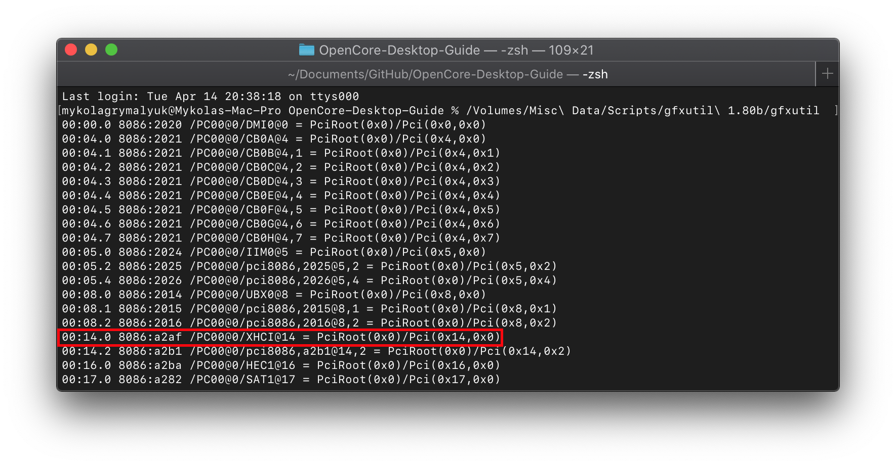Image resolution: width=896 pixels, height=466 pixels.
Task: Click the pci8086,2016@8,2 device line
Action: [x=309, y=323]
